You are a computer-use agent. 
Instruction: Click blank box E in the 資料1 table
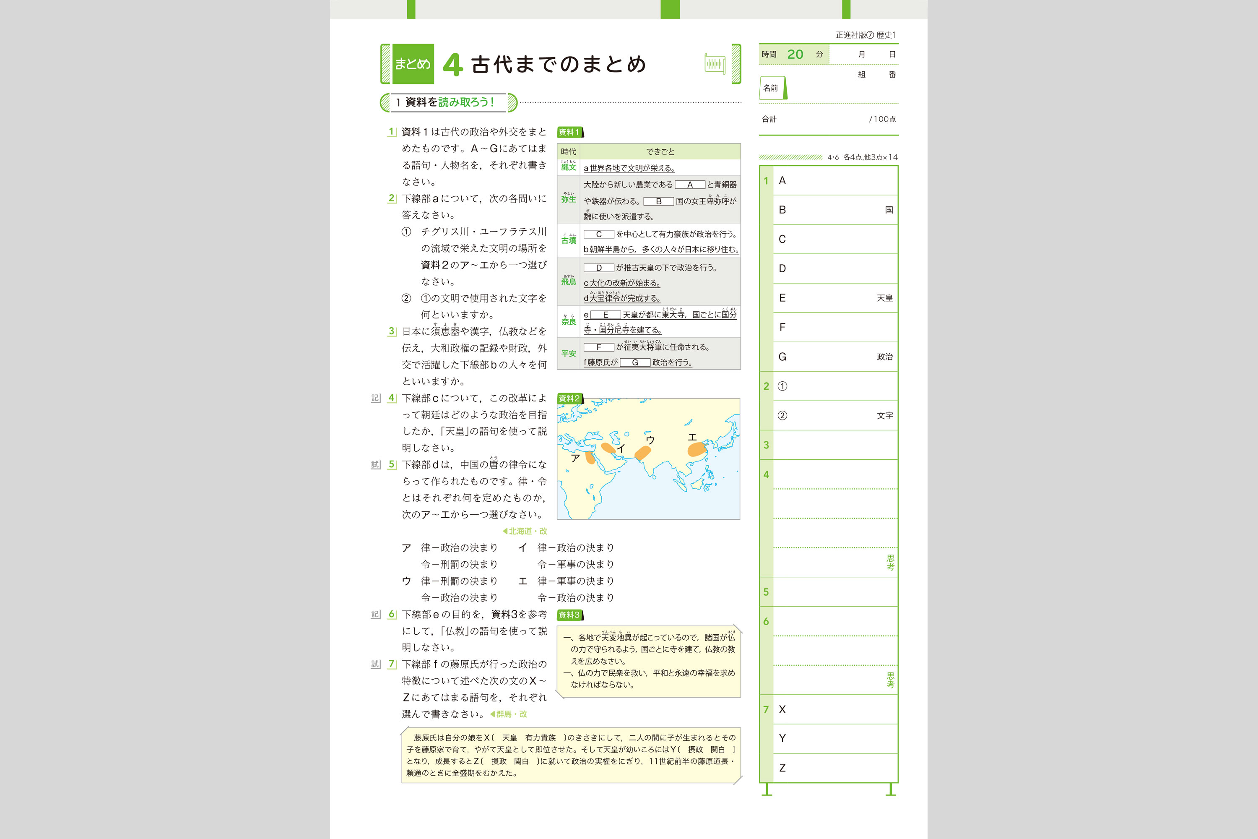[606, 315]
